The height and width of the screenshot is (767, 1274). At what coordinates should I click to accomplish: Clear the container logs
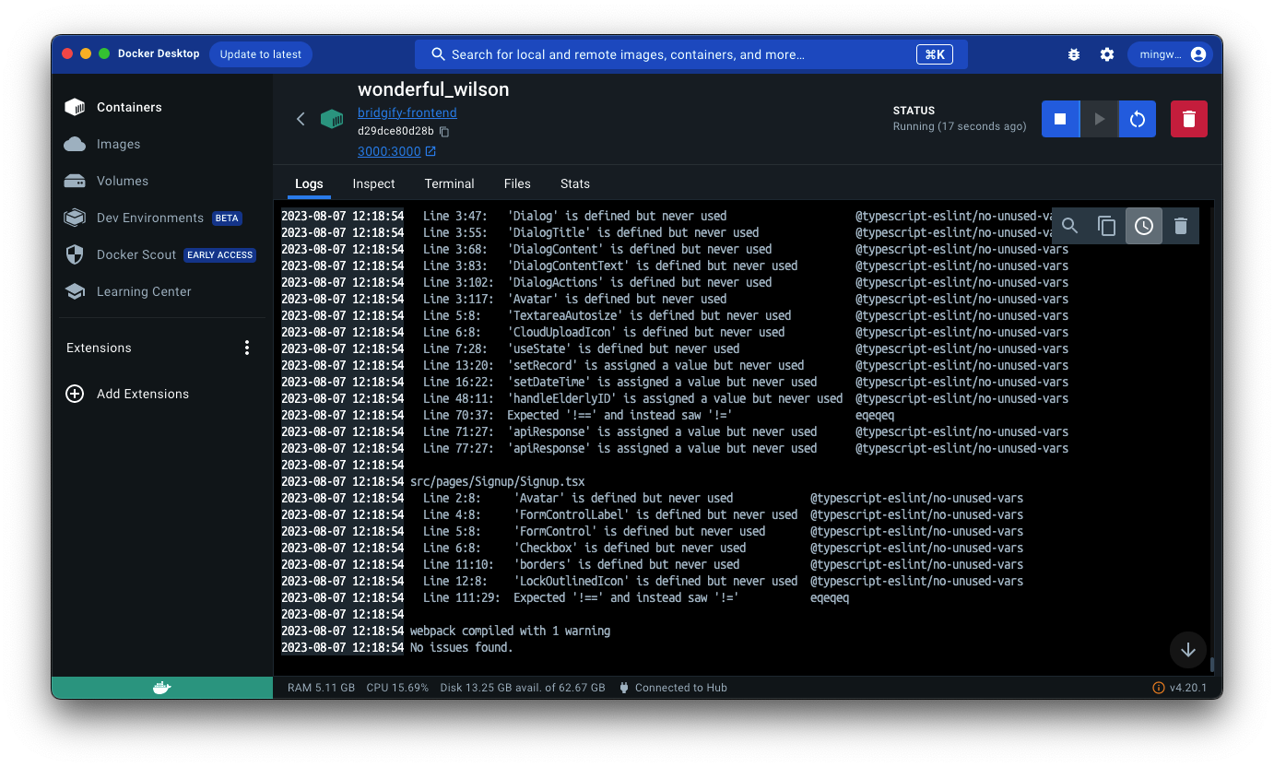coord(1181,225)
